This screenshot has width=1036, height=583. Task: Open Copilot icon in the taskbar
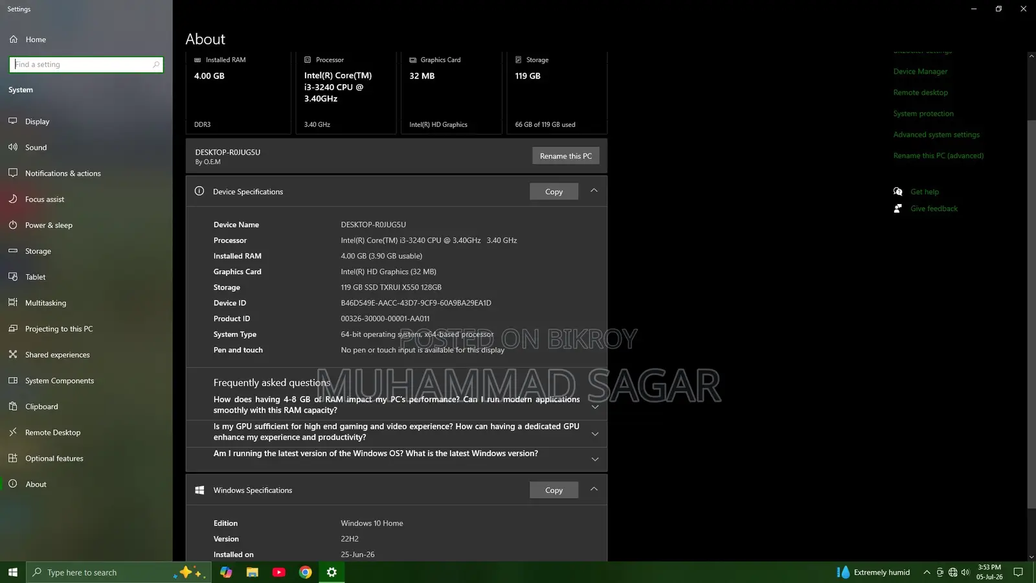pyautogui.click(x=226, y=572)
